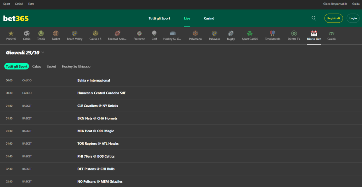
Task: Open the Bahia v Internacional match row
Action: point(94,81)
